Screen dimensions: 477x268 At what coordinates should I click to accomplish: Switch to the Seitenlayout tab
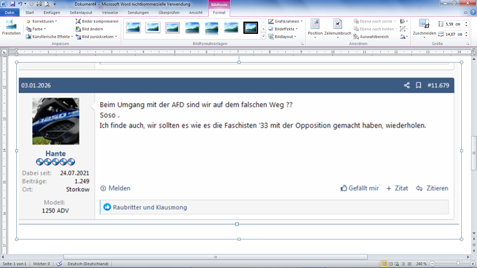click(81, 13)
